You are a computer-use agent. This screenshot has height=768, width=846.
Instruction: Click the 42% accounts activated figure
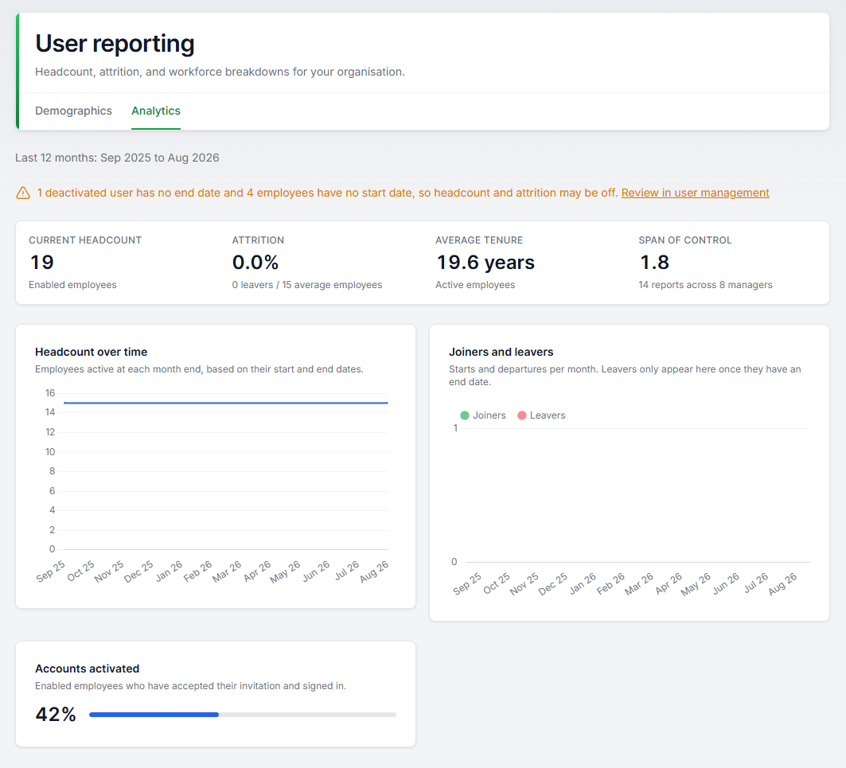[x=56, y=715]
